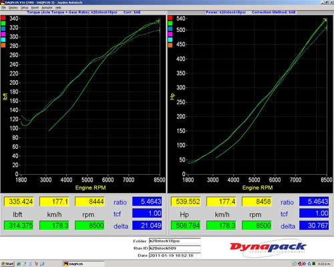Select blue run swatch in power graph
The height and width of the screenshot is (267, 334).
click(170, 29)
